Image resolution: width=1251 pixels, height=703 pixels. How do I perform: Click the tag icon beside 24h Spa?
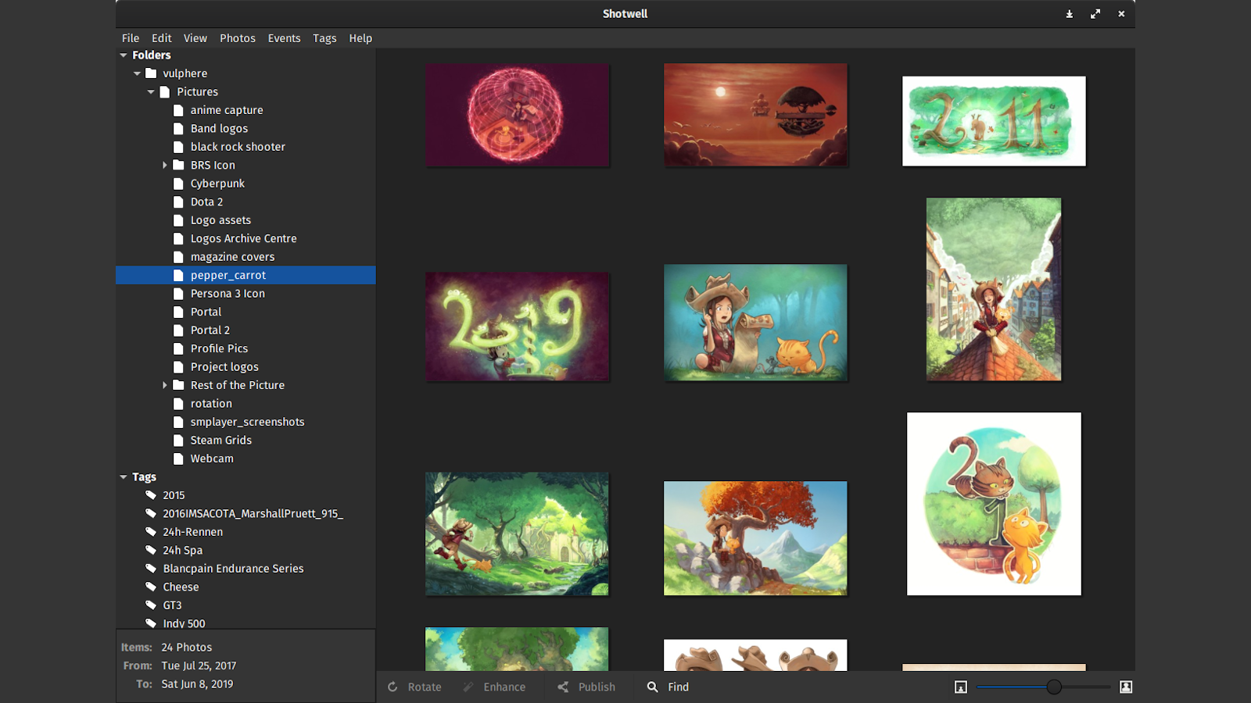click(x=151, y=551)
